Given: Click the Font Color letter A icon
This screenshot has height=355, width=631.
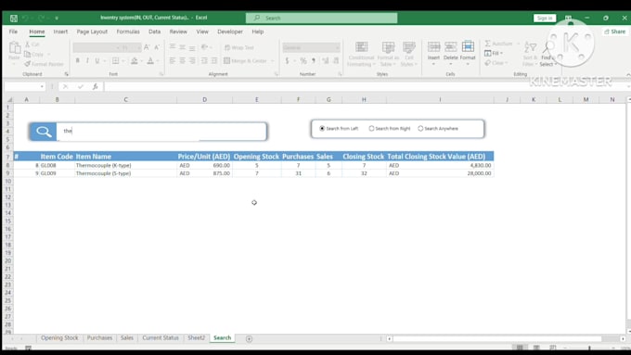Looking at the screenshot, I should [x=150, y=60].
